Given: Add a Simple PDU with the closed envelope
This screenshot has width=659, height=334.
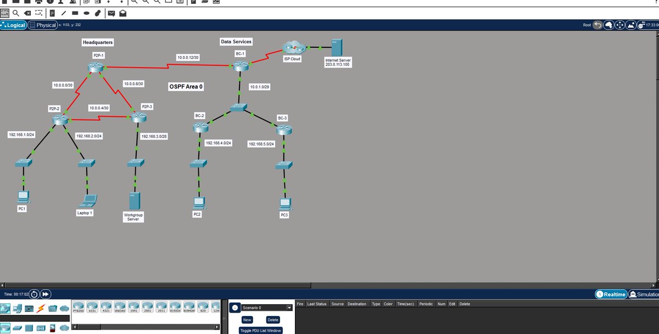Looking at the screenshot, I should (x=111, y=13).
